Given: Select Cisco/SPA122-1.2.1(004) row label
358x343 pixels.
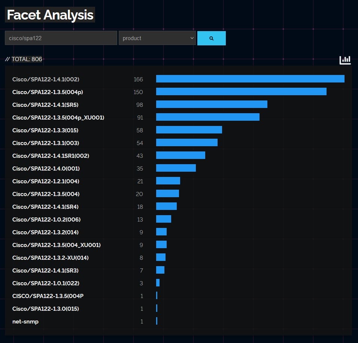Looking at the screenshot, I should pos(46,181).
